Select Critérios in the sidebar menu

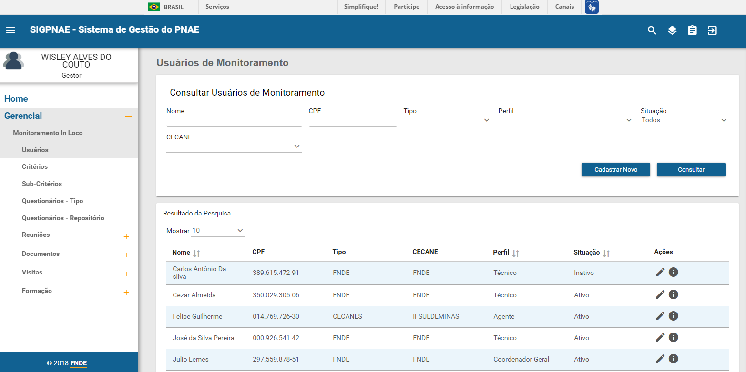[x=35, y=167]
